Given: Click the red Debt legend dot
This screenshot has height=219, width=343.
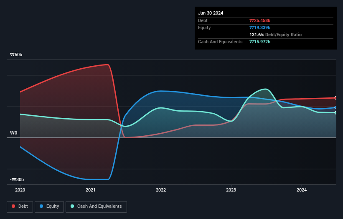Looking at the screenshot, I should tap(13, 206).
